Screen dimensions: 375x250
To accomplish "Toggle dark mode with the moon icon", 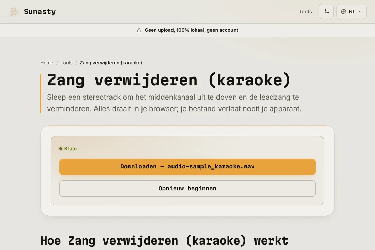I will pos(326,12).
